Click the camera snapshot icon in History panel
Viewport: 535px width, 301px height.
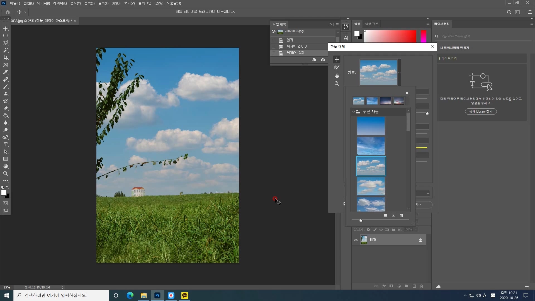click(323, 60)
